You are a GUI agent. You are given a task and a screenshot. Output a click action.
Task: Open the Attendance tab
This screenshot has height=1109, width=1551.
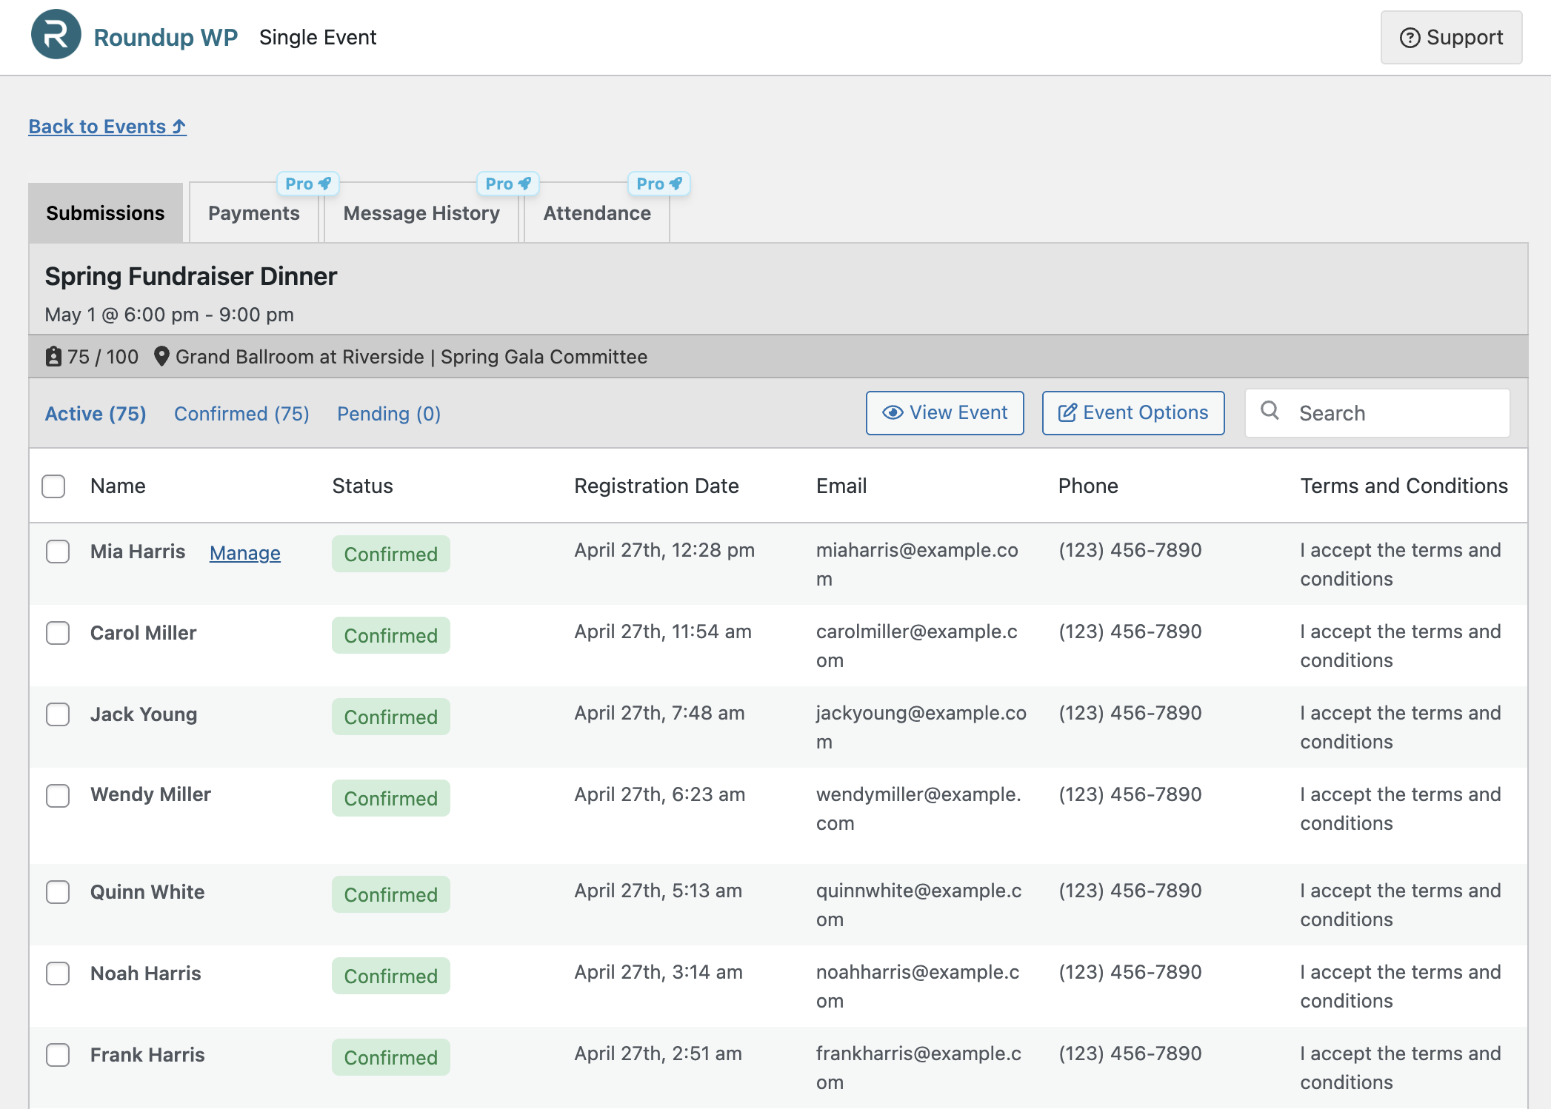click(x=596, y=213)
